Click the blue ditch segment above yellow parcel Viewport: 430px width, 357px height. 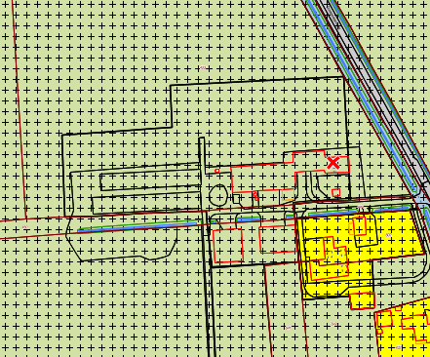click(359, 211)
